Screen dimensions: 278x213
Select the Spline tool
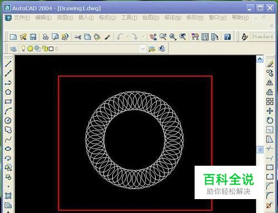coord(8,140)
